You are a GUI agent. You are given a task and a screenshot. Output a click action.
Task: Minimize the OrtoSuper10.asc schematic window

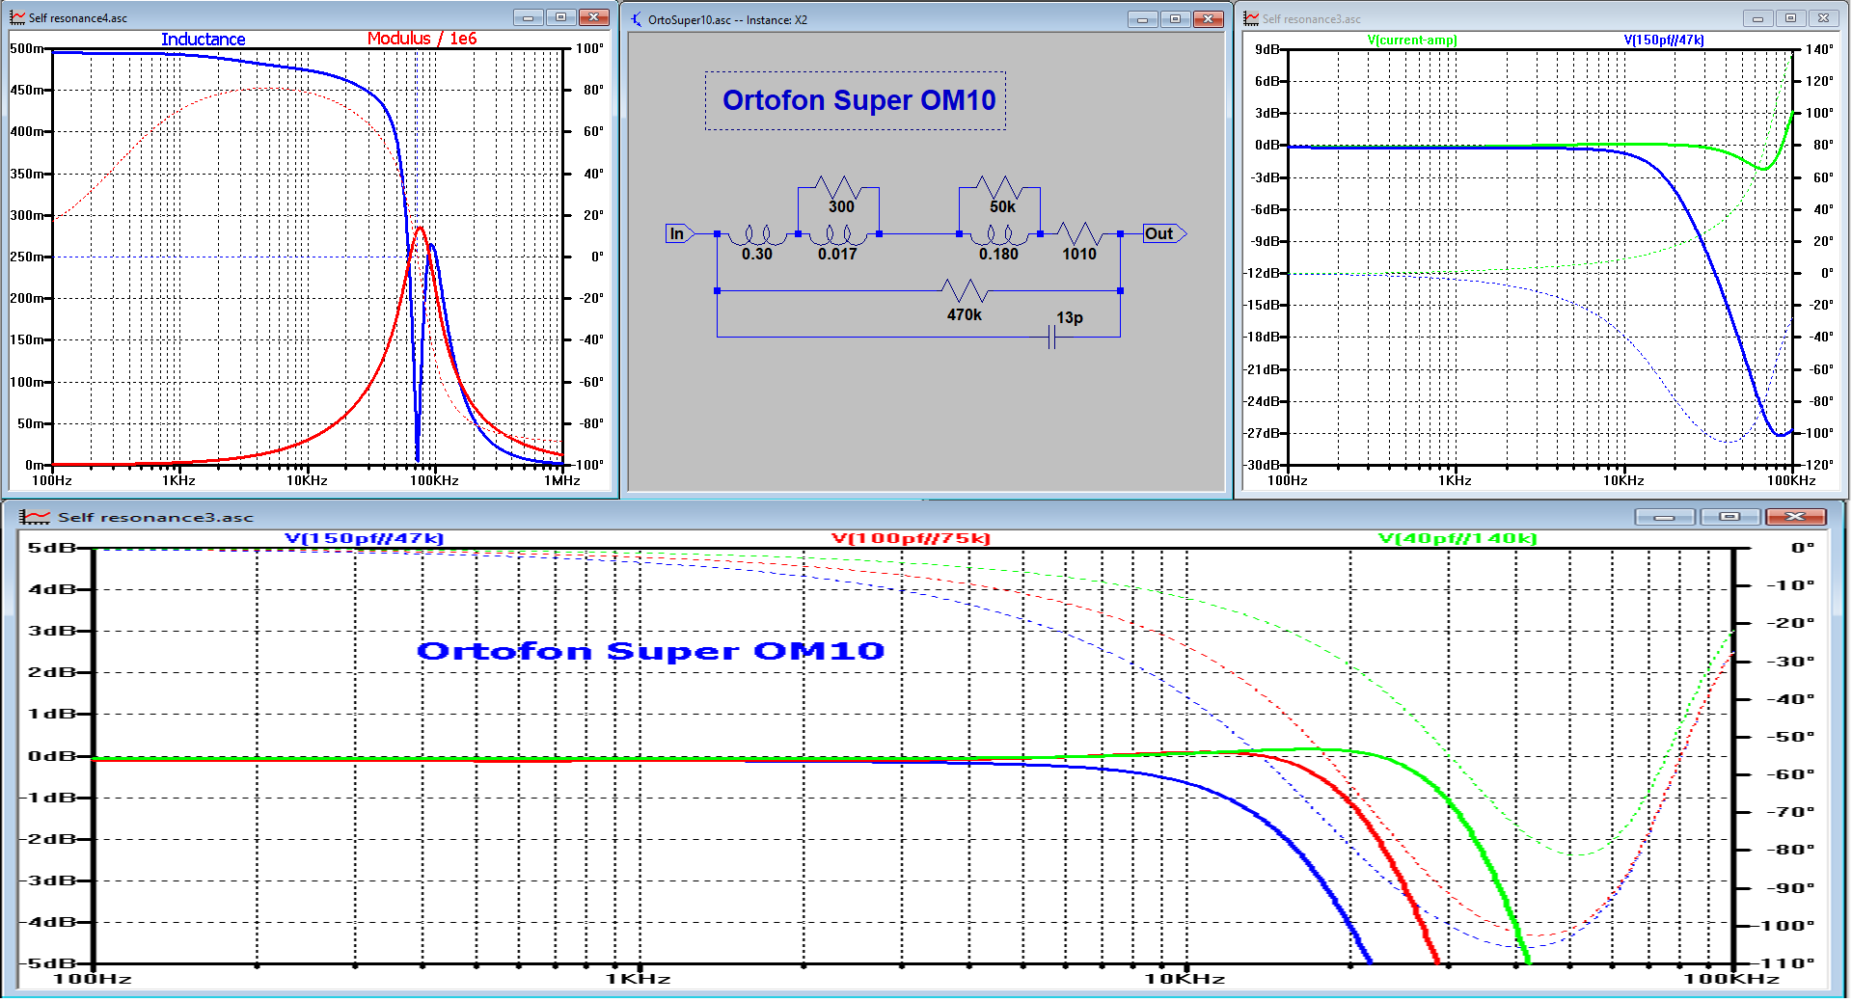1142,19
